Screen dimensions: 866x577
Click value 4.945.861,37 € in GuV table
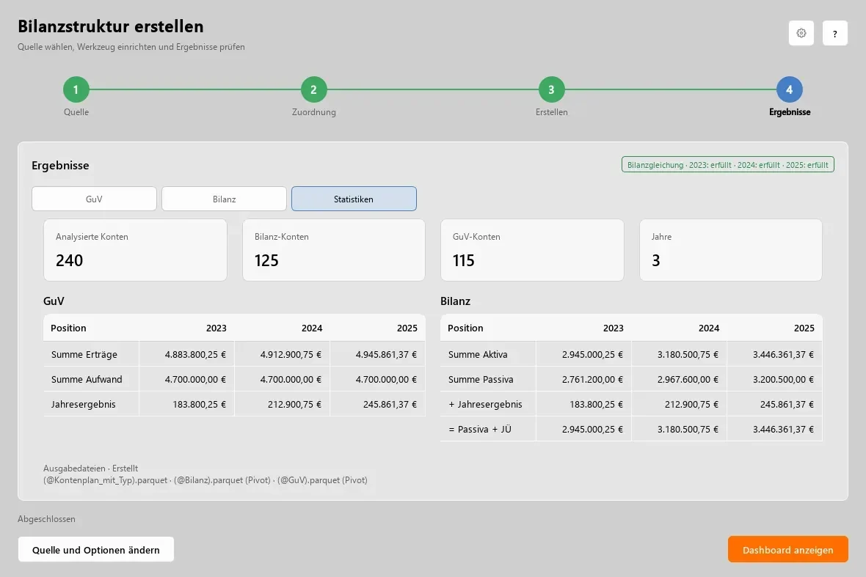[386, 354]
